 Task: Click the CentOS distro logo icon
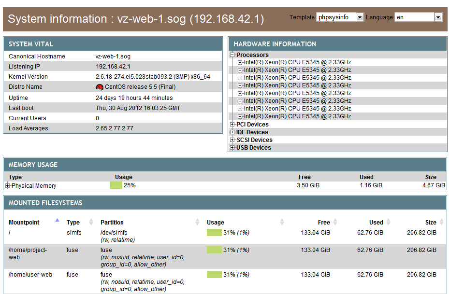pyautogui.click(x=100, y=87)
